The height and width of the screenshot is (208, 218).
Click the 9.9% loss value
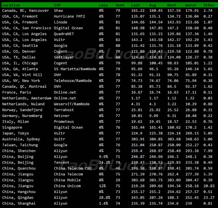pyautogui.click(x=104, y=157)
